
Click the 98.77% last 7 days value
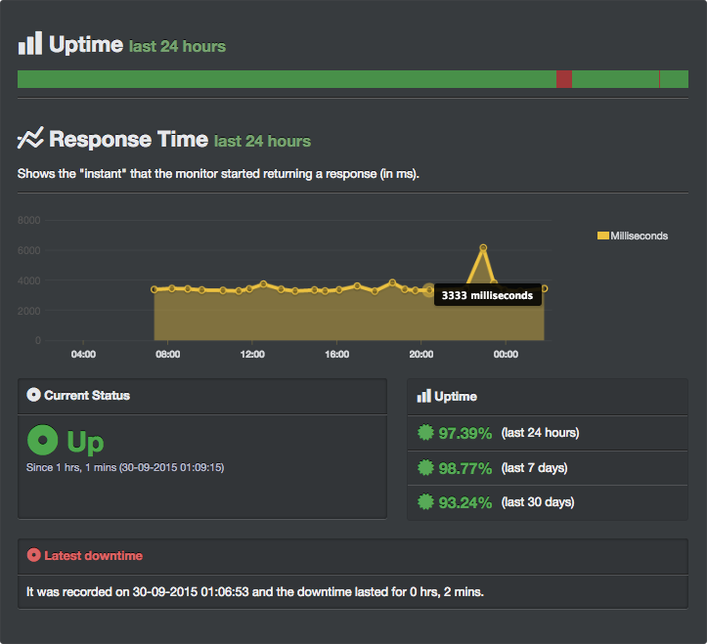(x=464, y=468)
